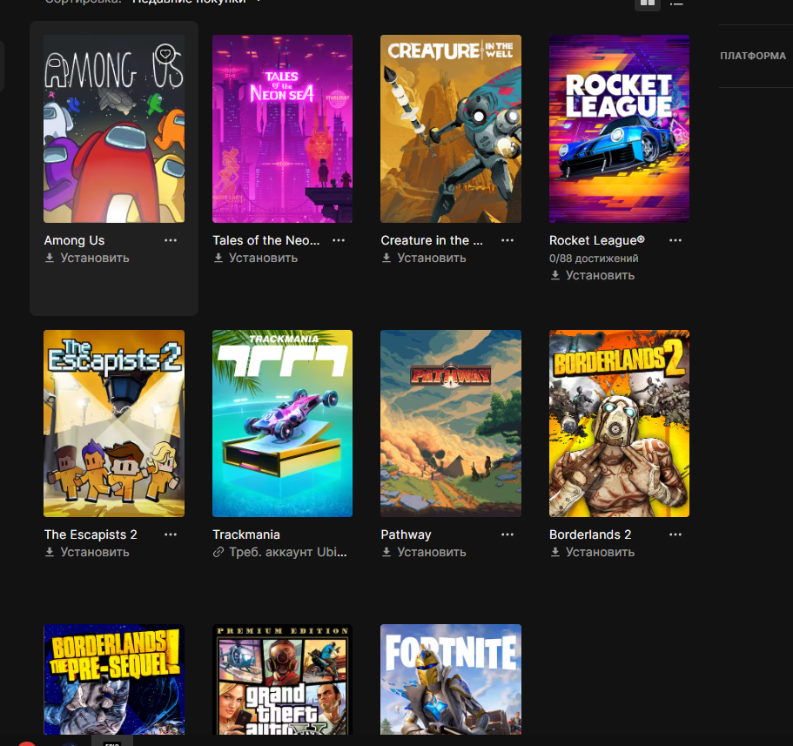
Task: Open Borderlands The Pre-Sequel cover
Action: (114, 679)
